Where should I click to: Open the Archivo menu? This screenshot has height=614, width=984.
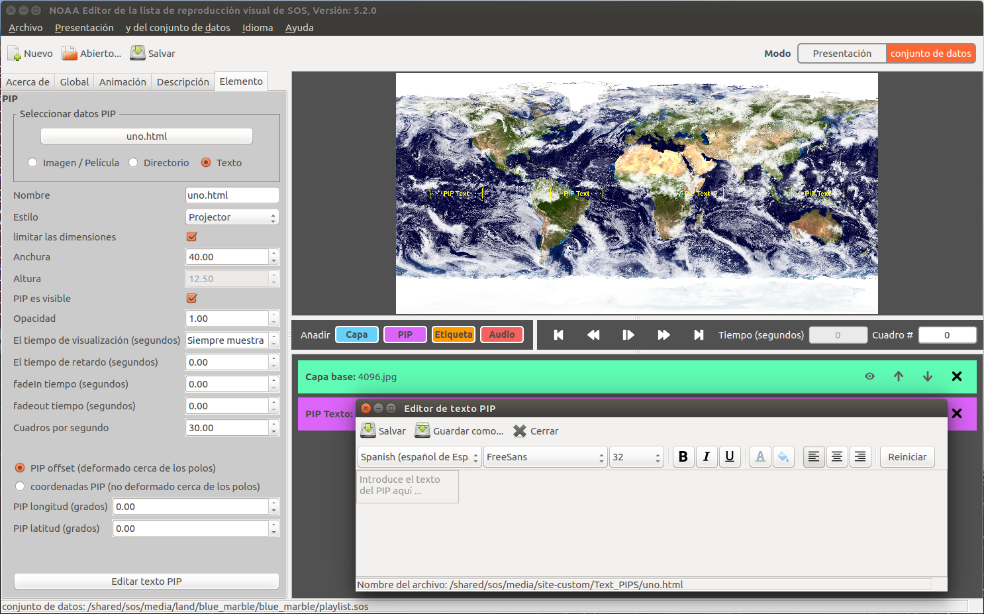click(26, 28)
